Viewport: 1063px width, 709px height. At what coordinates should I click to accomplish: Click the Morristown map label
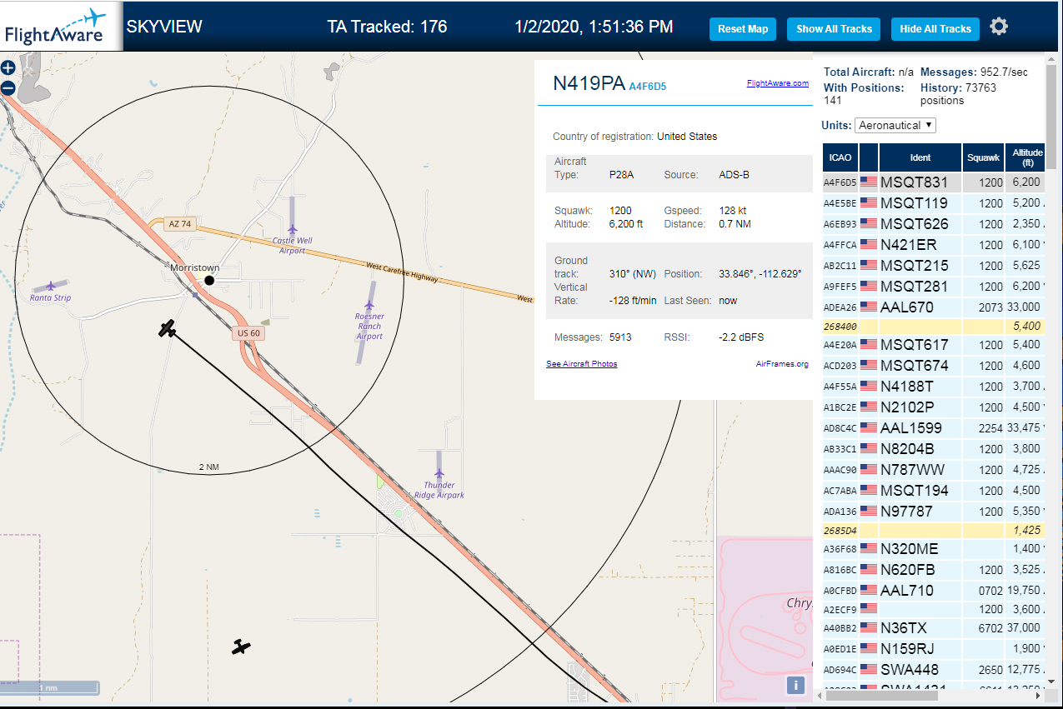[x=194, y=267]
